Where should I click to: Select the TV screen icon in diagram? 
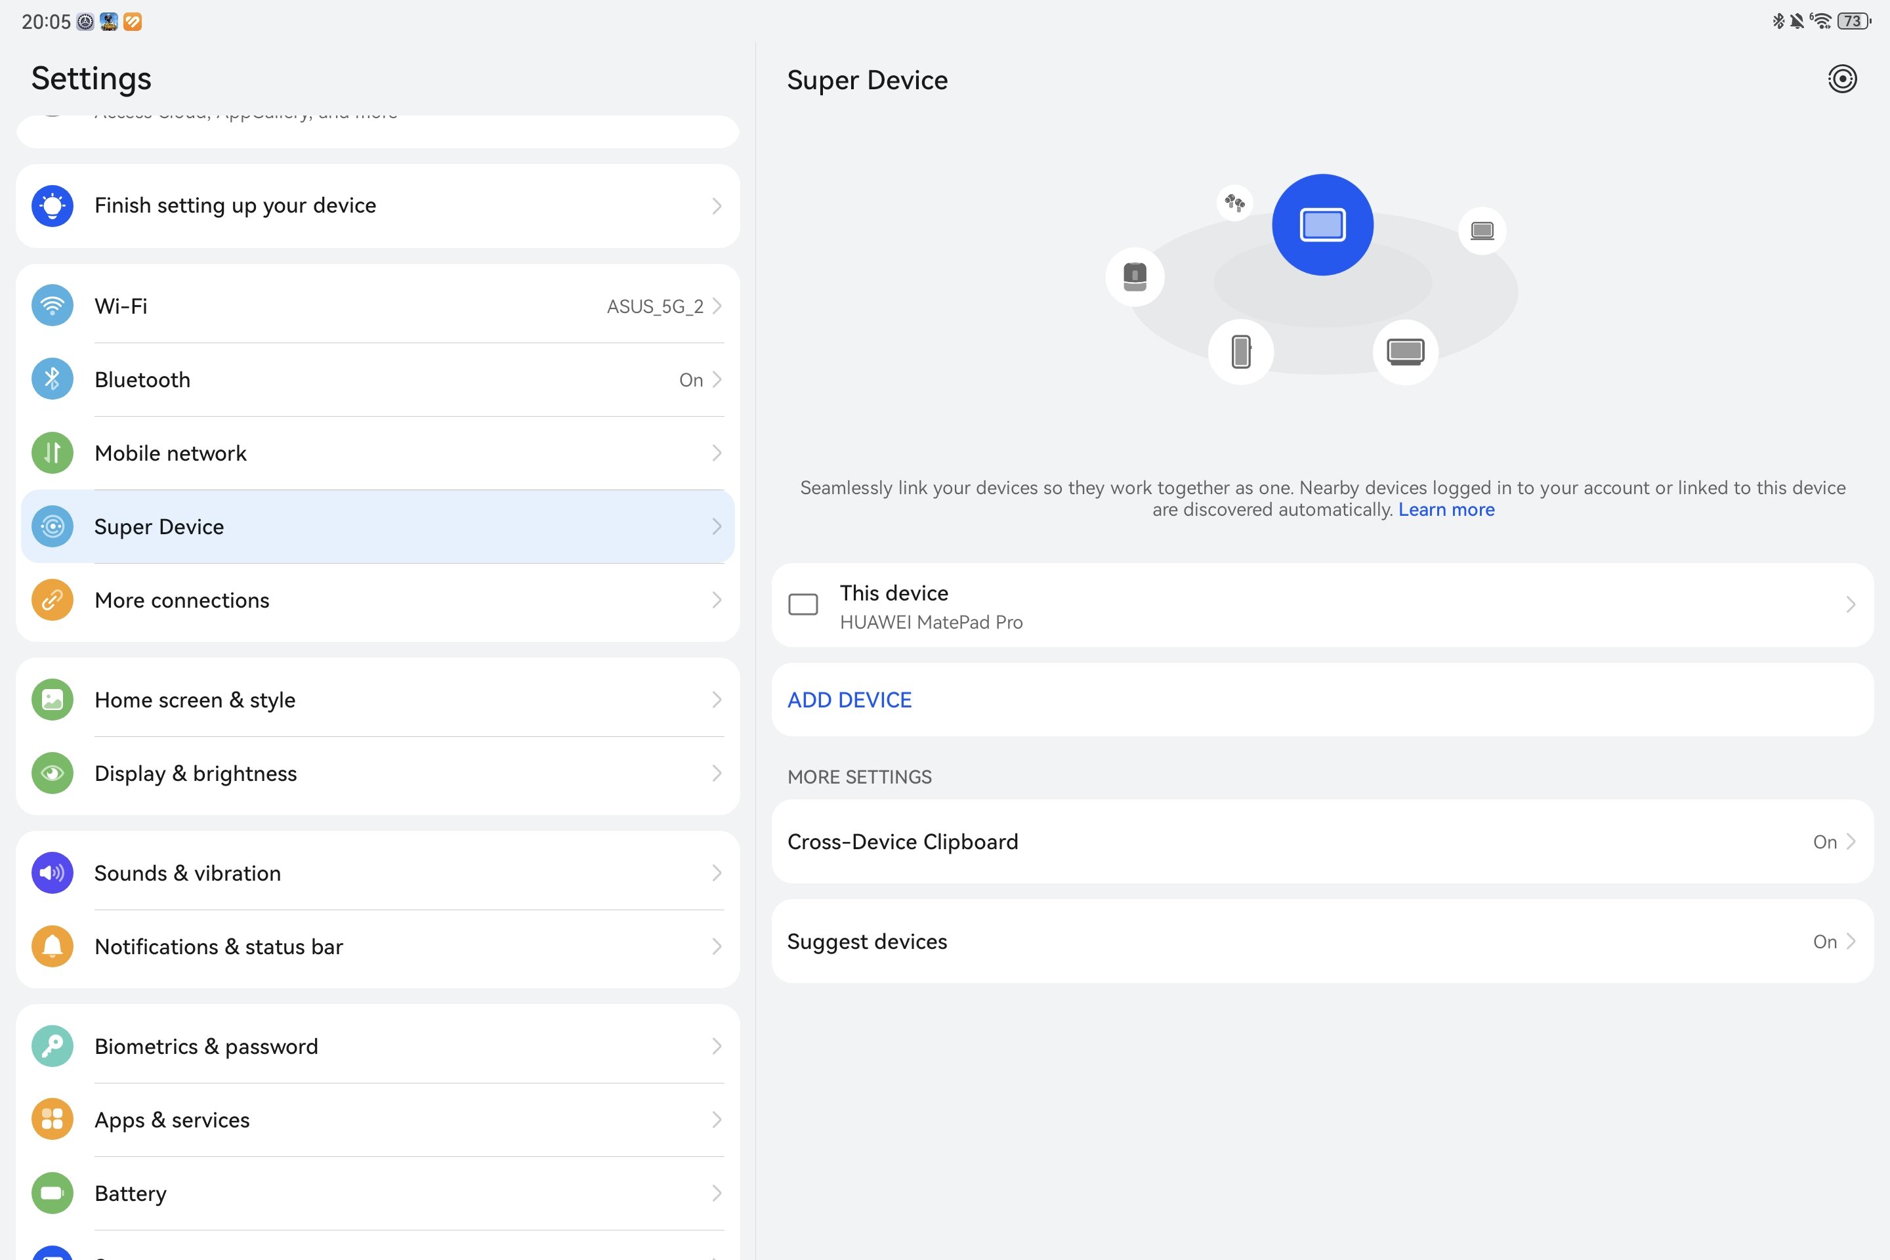coord(1404,351)
